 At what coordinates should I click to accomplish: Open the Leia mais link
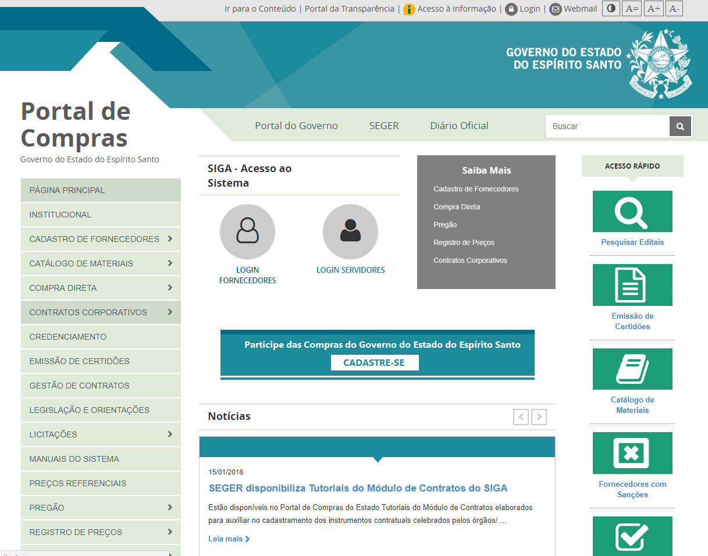tap(229, 539)
